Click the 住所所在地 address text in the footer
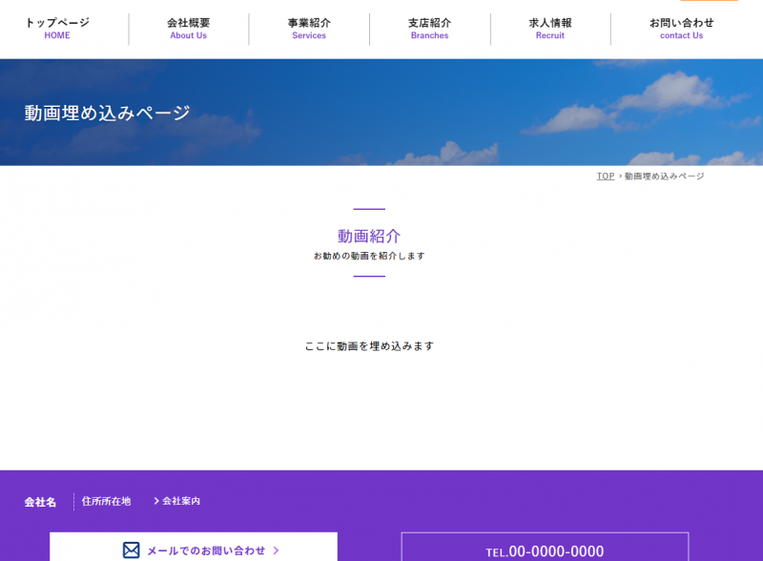This screenshot has width=763, height=561. [106, 501]
